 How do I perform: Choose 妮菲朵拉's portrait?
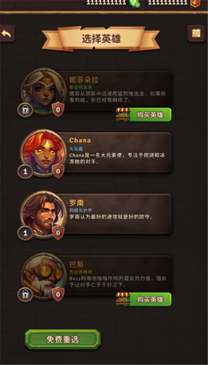tap(43, 91)
